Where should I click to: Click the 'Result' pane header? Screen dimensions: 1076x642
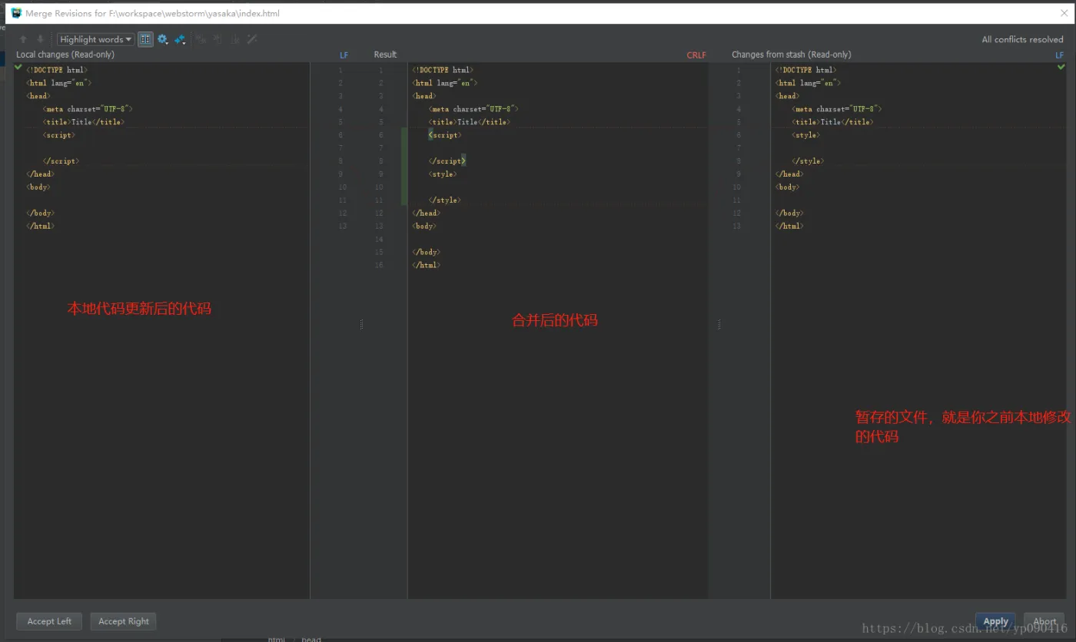pos(385,55)
